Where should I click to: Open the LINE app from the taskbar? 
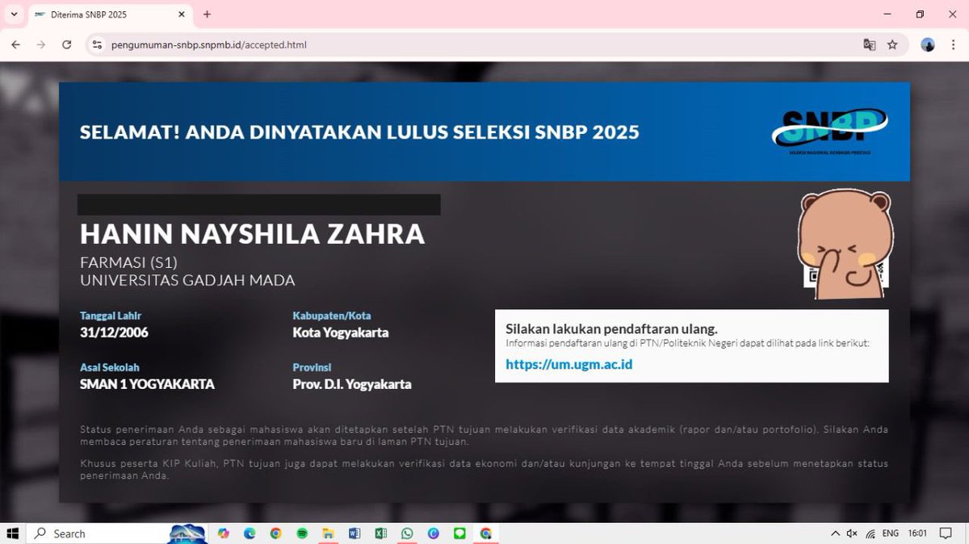coord(459,534)
